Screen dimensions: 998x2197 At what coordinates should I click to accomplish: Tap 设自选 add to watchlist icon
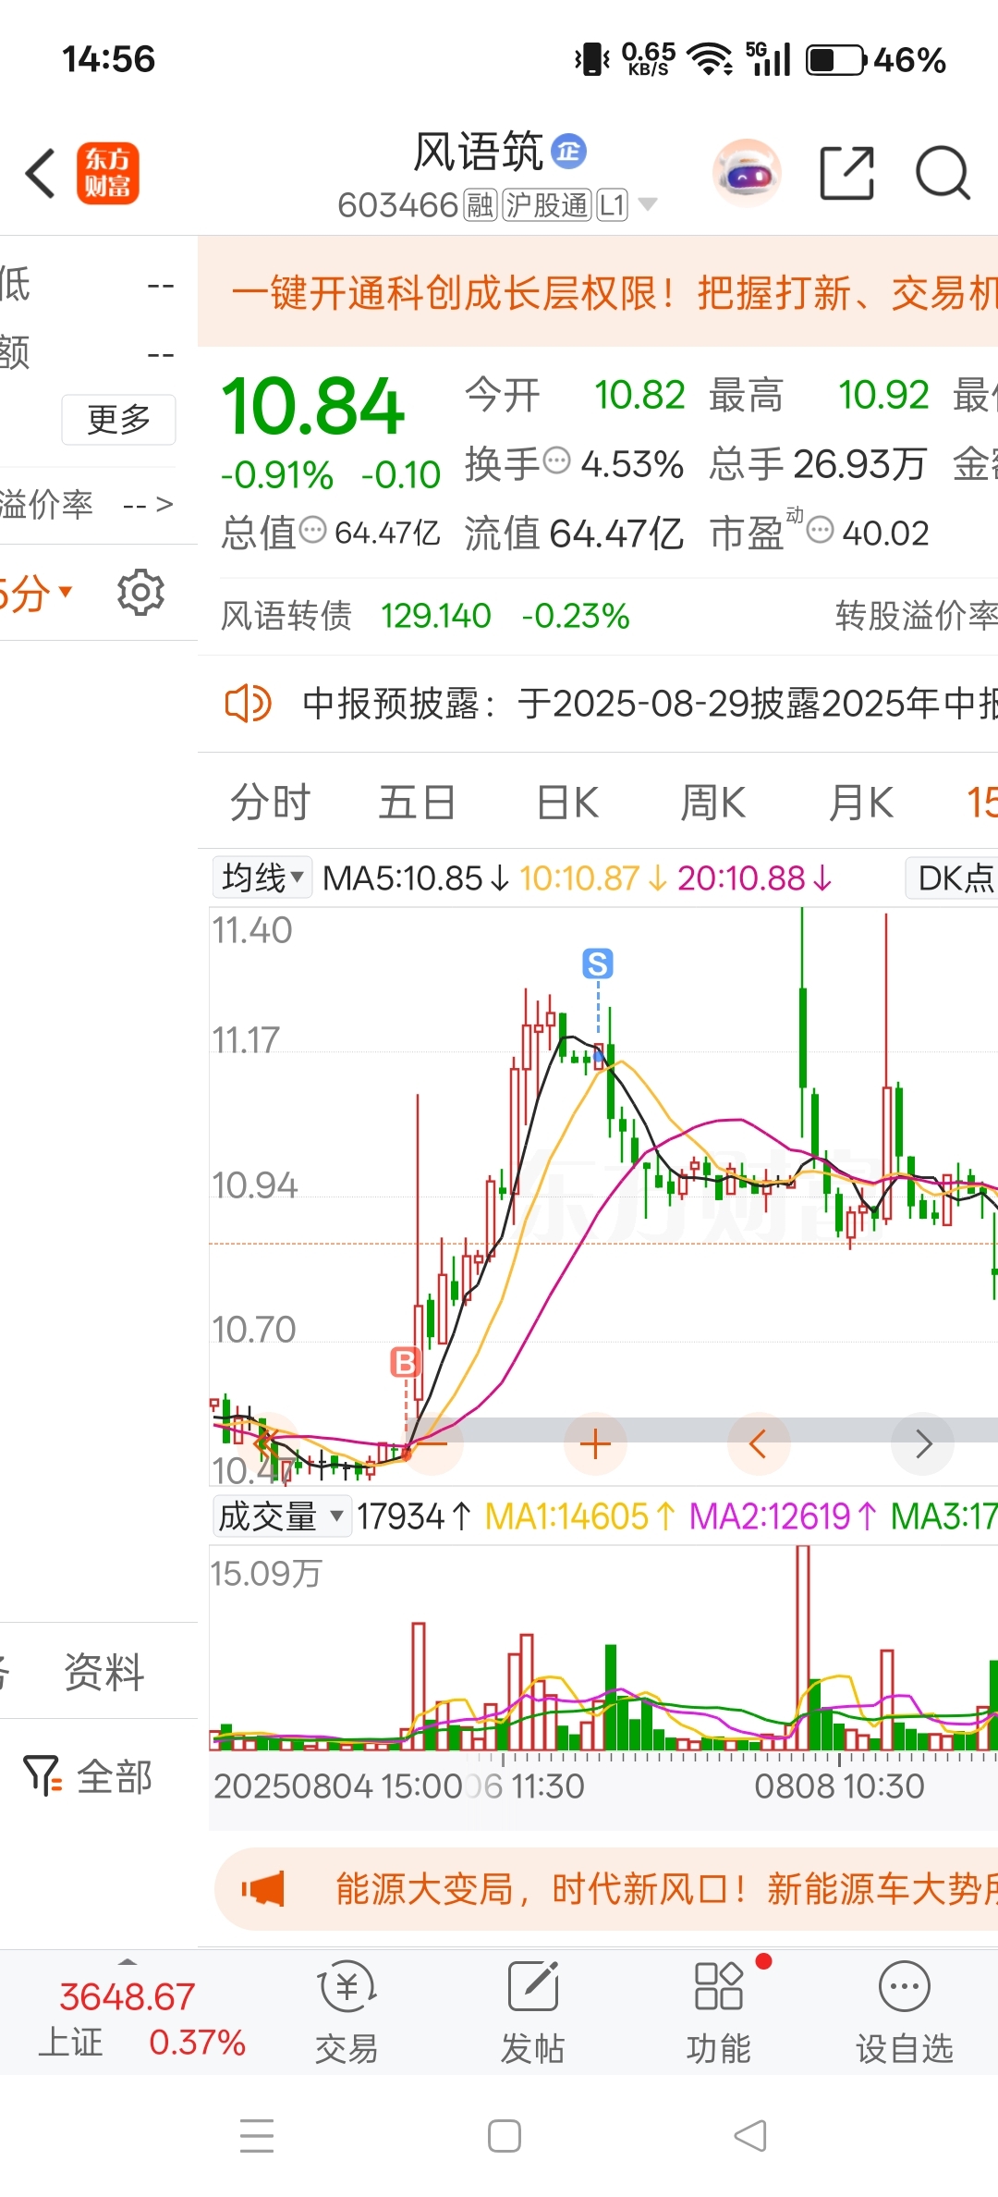coord(905,1986)
